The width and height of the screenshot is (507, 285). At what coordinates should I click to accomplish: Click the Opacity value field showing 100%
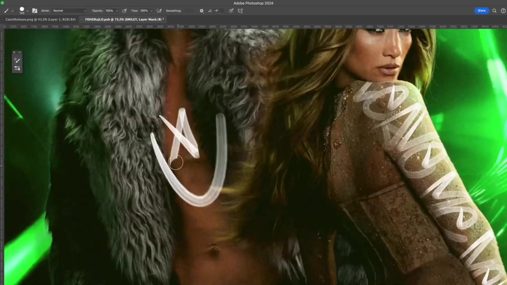[109, 11]
